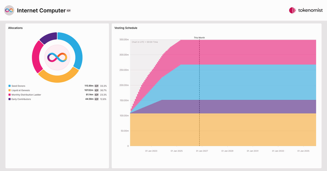
Task: Click the Liquid at Genesis orange legend swatch
Action: [x=10, y=90]
